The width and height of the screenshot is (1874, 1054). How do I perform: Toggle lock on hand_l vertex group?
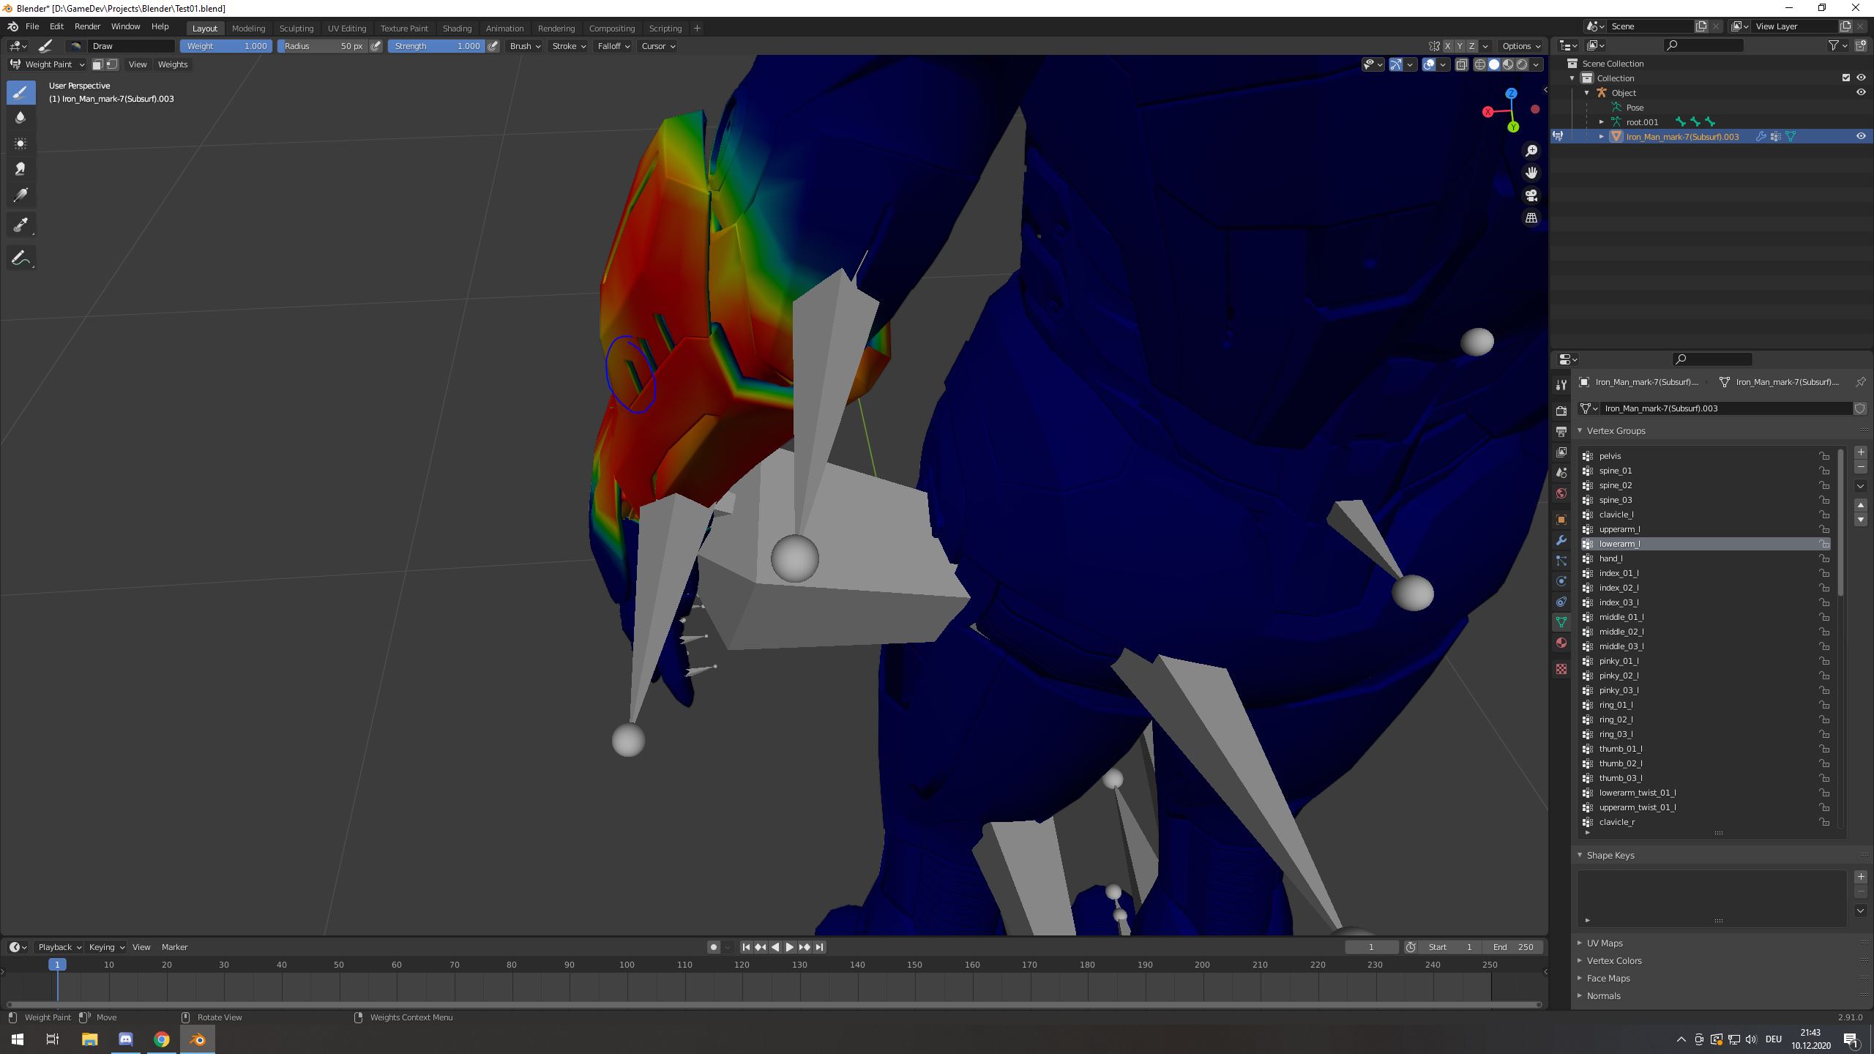click(1824, 558)
